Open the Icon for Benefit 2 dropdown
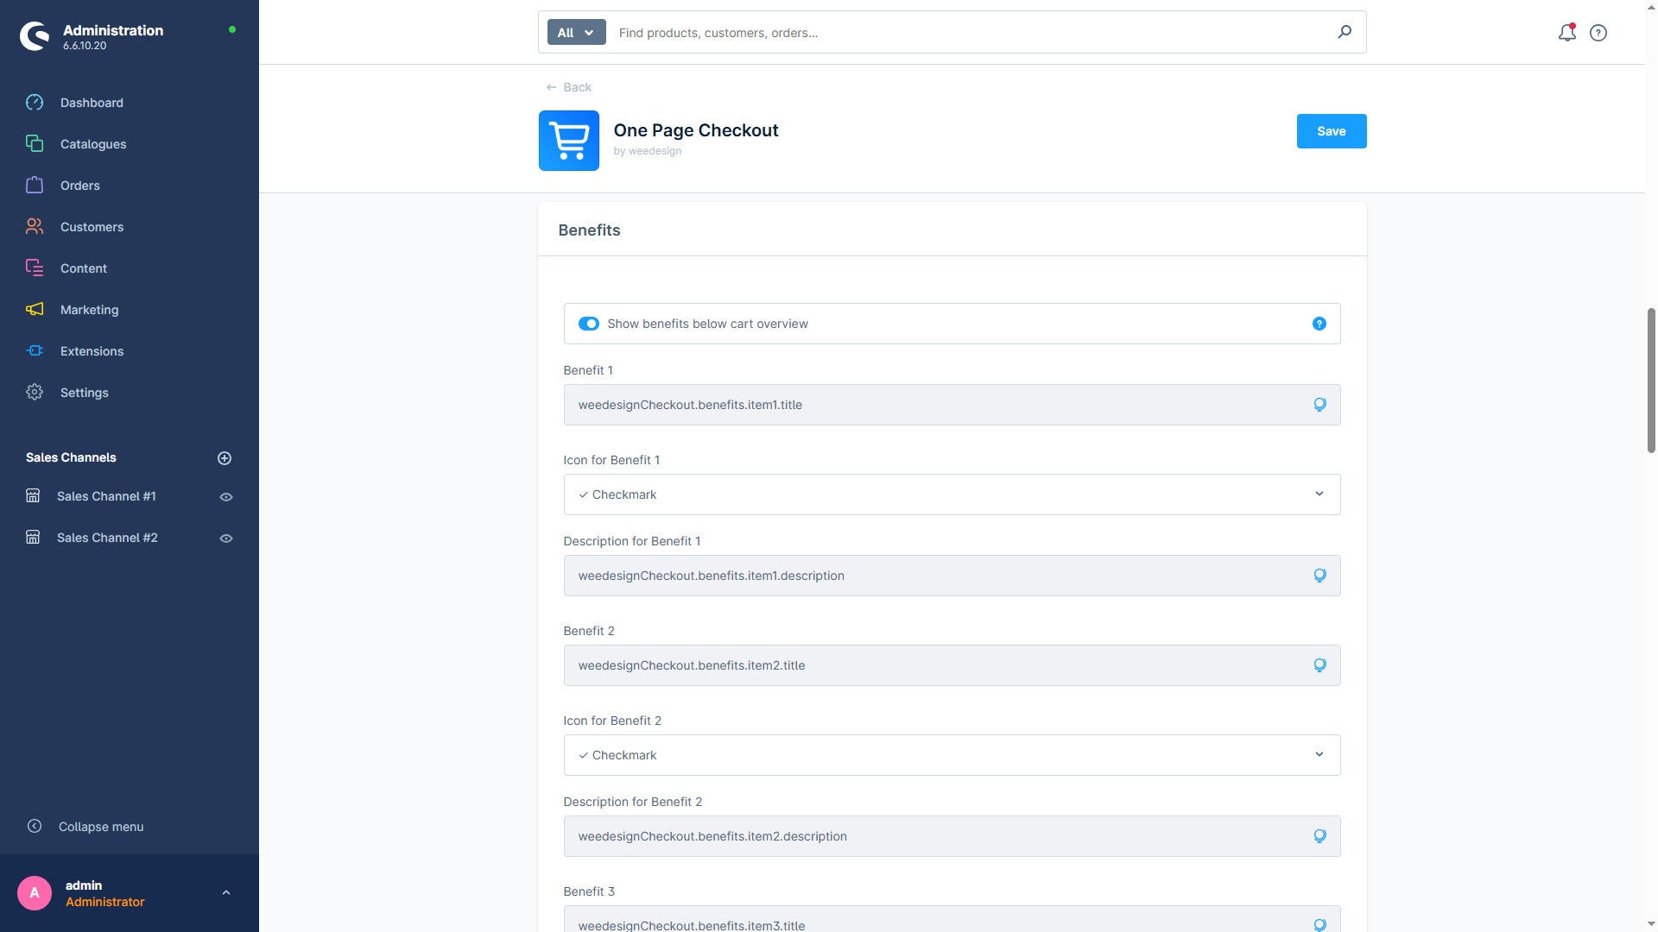This screenshot has height=932, width=1658. (952, 755)
